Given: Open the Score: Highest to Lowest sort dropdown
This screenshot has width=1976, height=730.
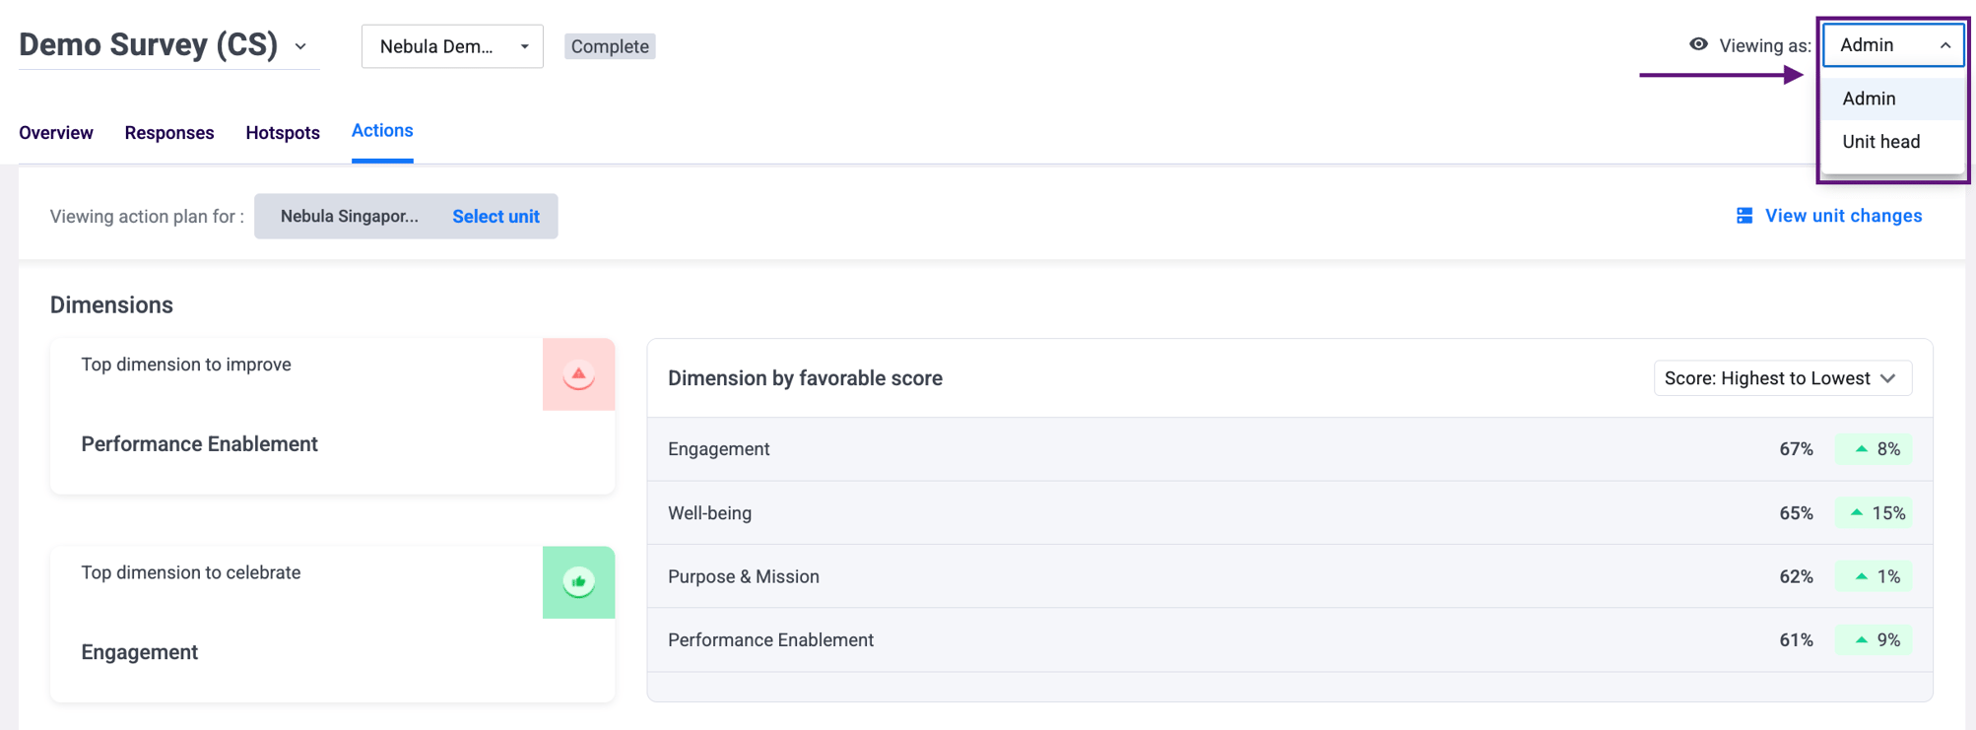Looking at the screenshot, I should point(1782,378).
